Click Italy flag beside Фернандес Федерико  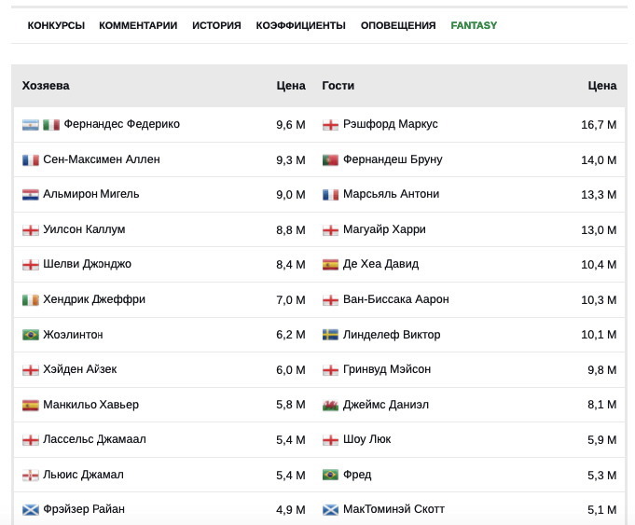coord(51,125)
